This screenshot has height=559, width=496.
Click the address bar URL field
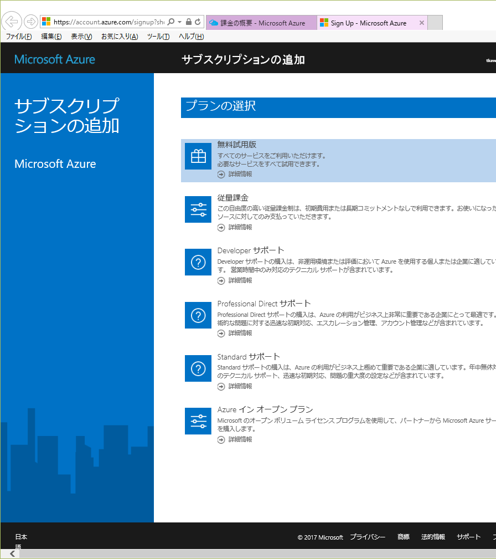point(109,22)
